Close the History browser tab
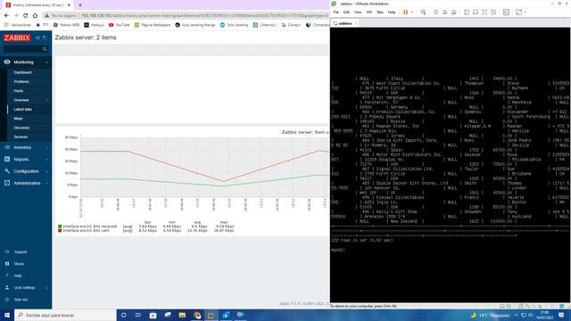The width and height of the screenshot is (571, 321). tap(70, 5)
